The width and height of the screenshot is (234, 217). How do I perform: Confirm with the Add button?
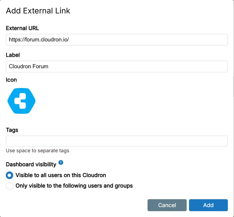coord(208,205)
